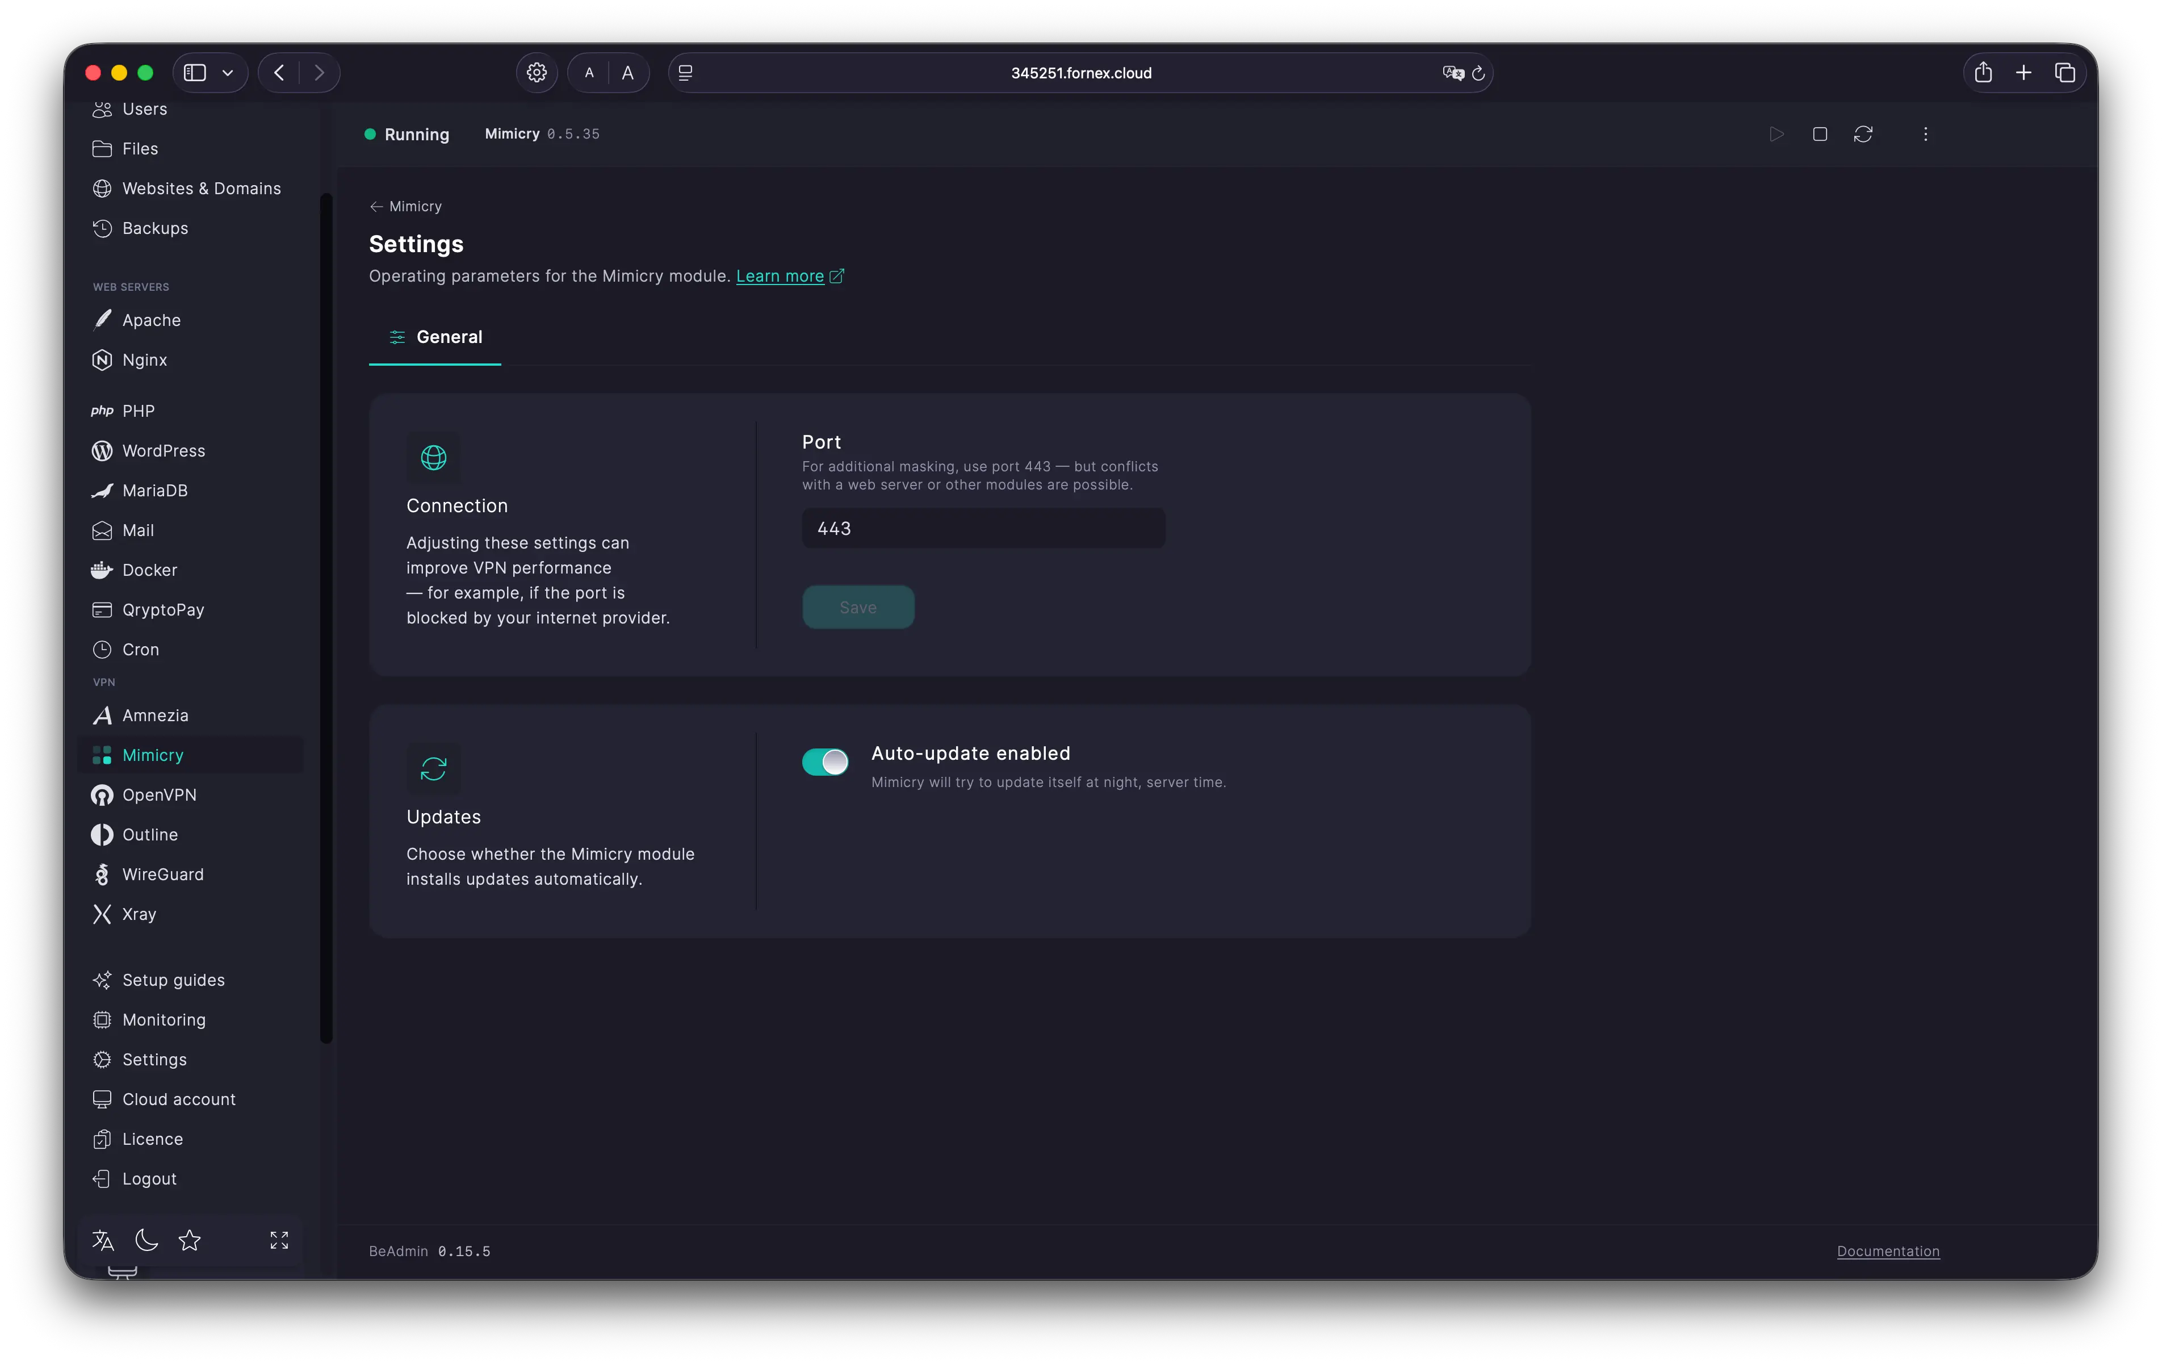Viewport: 2162px width, 1364px height.
Task: Open browser extension settings gear
Action: point(536,73)
